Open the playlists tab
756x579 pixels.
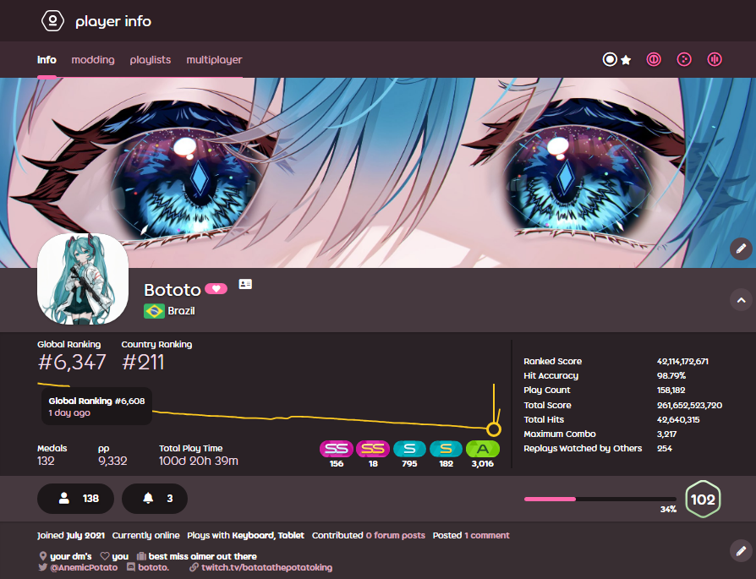151,60
